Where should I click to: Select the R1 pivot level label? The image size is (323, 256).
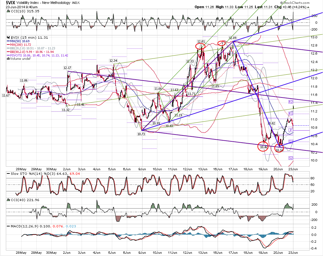291,114
